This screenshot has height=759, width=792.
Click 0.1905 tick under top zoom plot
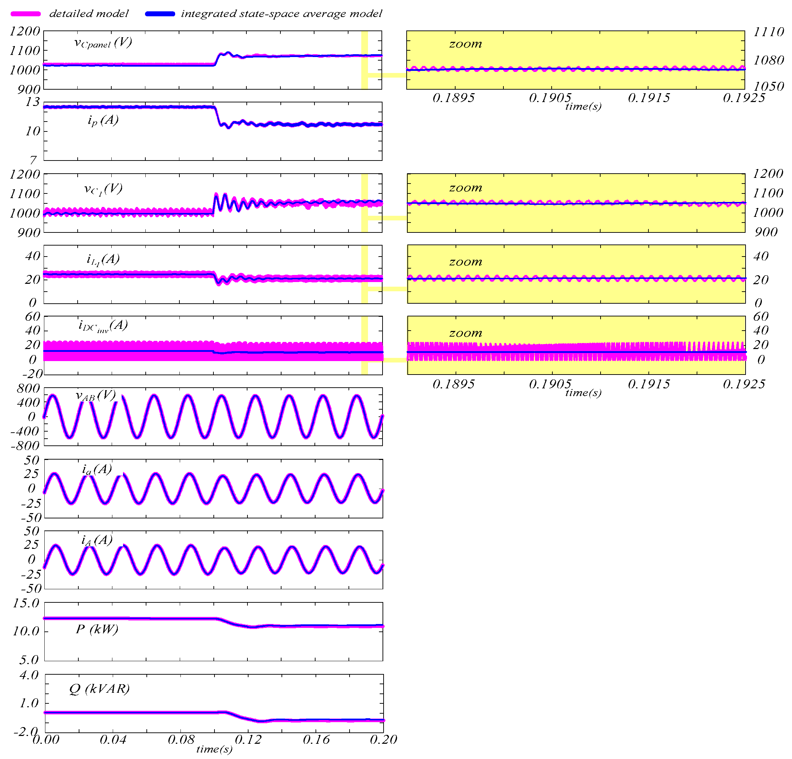coord(550,98)
